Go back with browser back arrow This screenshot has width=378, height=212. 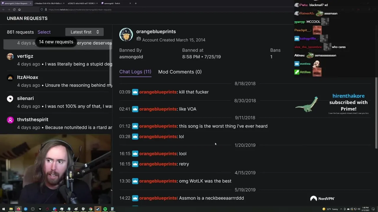4,9
